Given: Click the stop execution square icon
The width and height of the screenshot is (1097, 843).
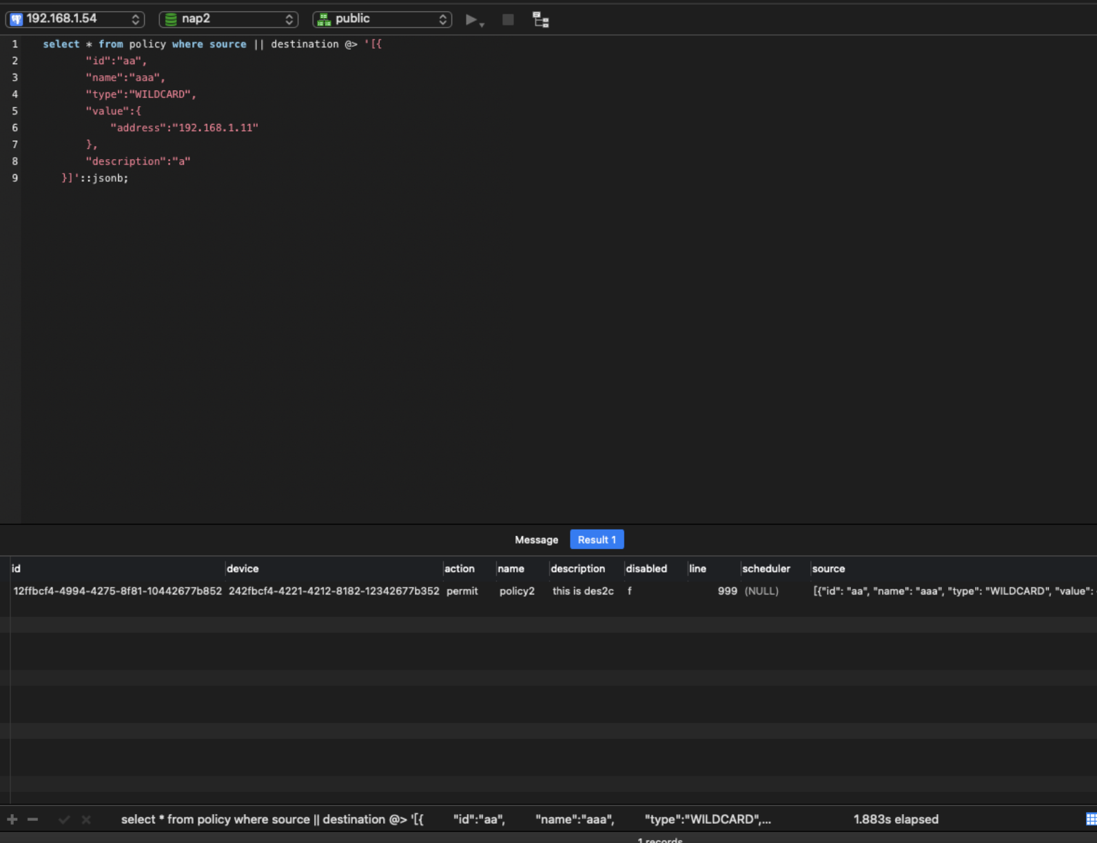Looking at the screenshot, I should pyautogui.click(x=508, y=19).
